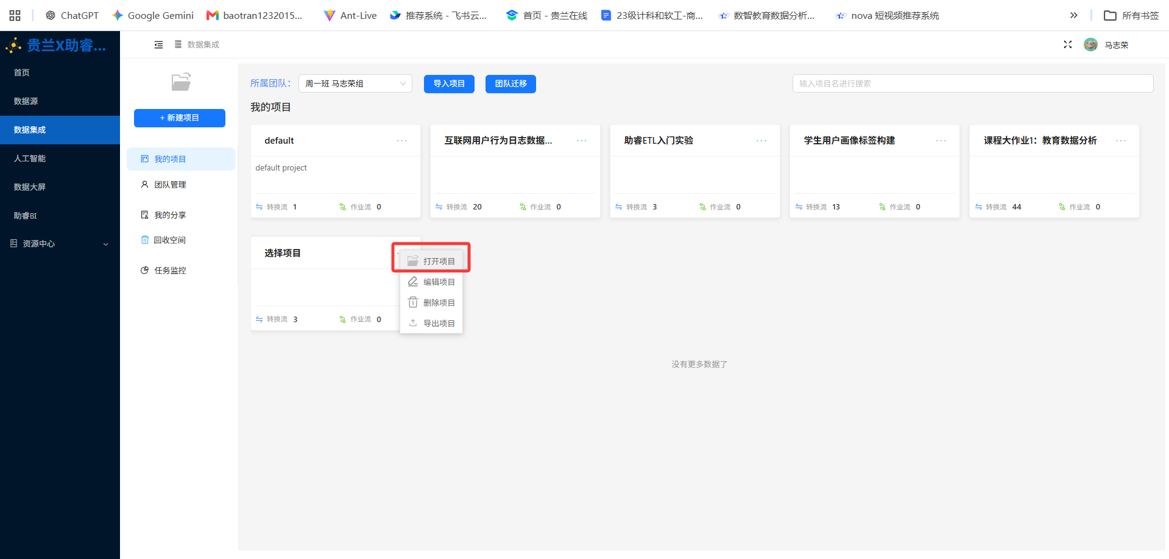
Task: Click the large open-folder icon
Action: click(x=181, y=82)
